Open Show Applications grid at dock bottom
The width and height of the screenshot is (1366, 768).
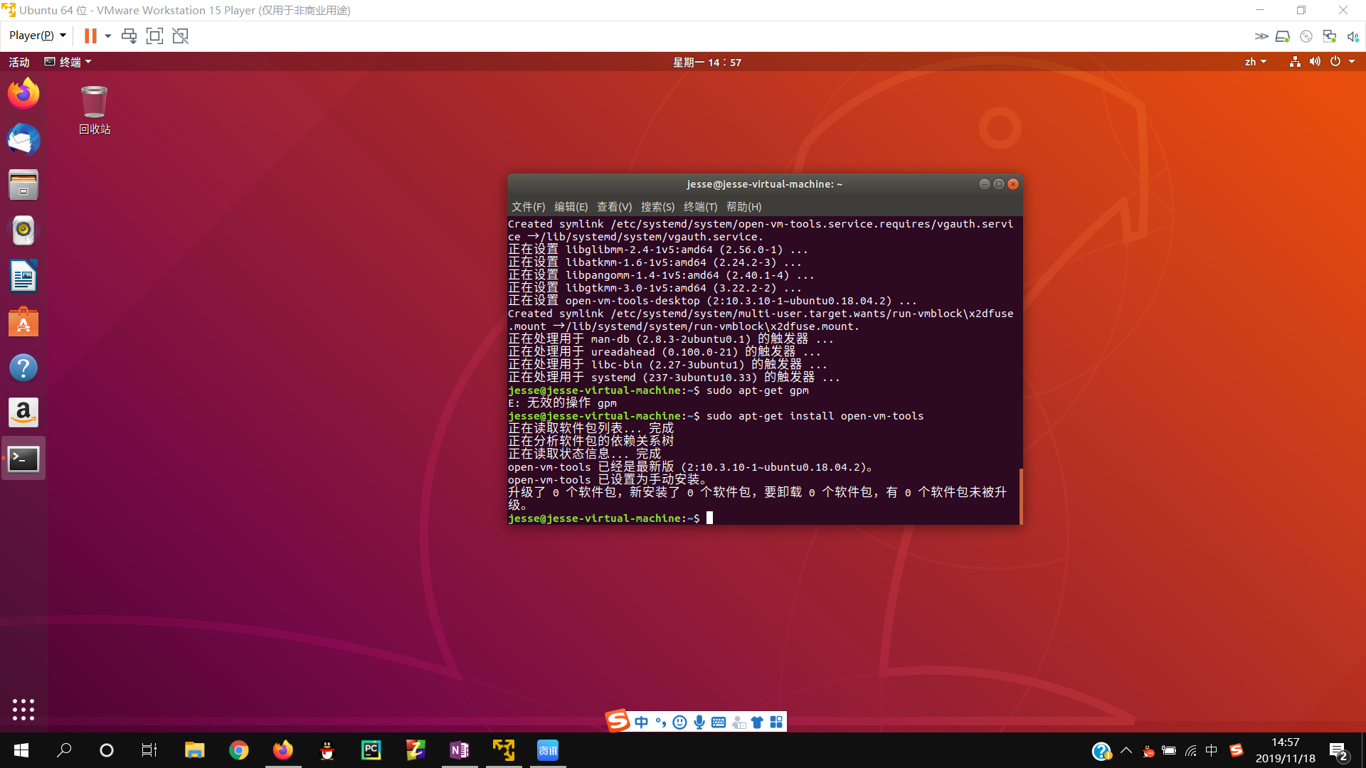tap(23, 709)
